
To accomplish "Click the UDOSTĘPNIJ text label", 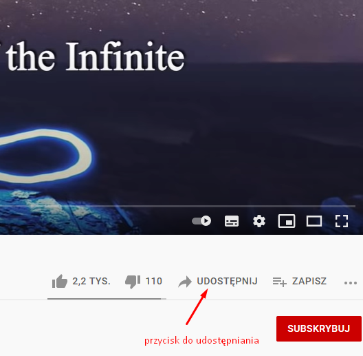I will 227,282.
